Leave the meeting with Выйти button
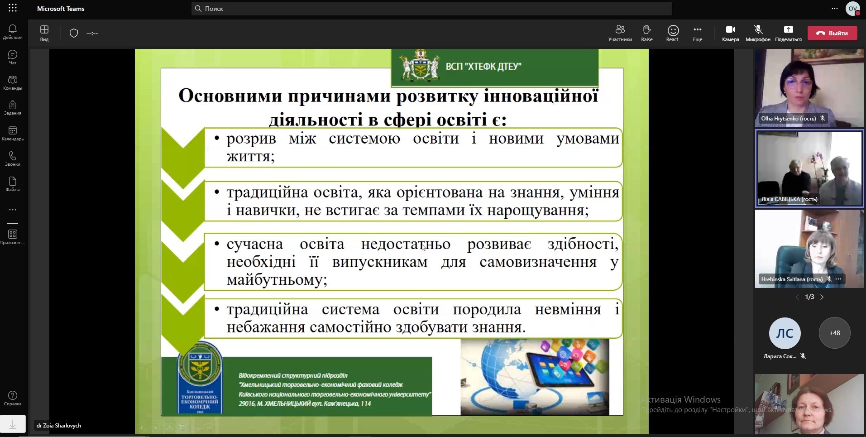866x437 pixels. pyautogui.click(x=832, y=33)
